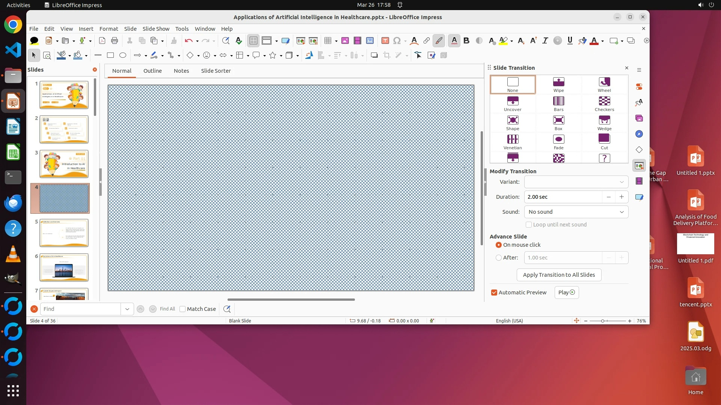
Task: Select the Wipe transition effect
Action: click(558, 84)
